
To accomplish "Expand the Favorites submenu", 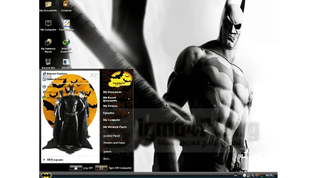I will click(x=116, y=113).
